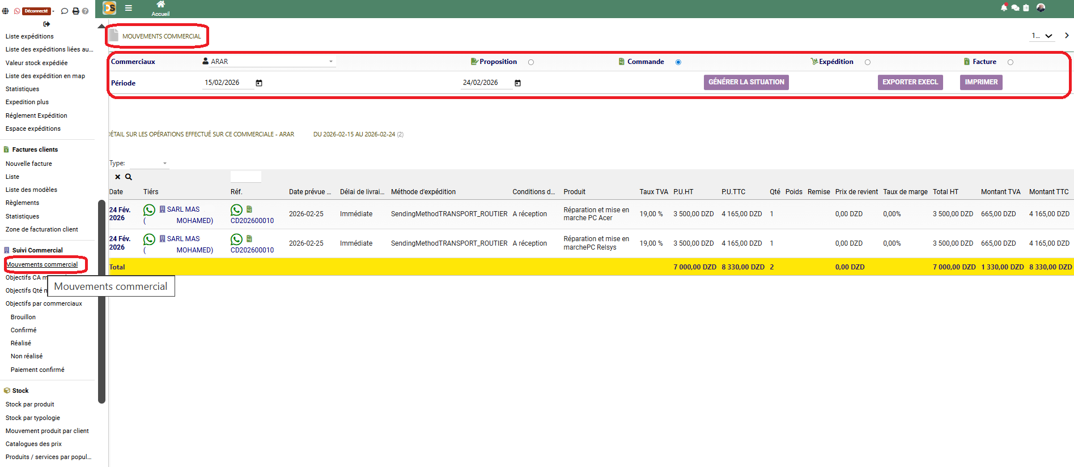
Task: Click the GÉNÉRER LA SITUATION button
Action: 746,82
